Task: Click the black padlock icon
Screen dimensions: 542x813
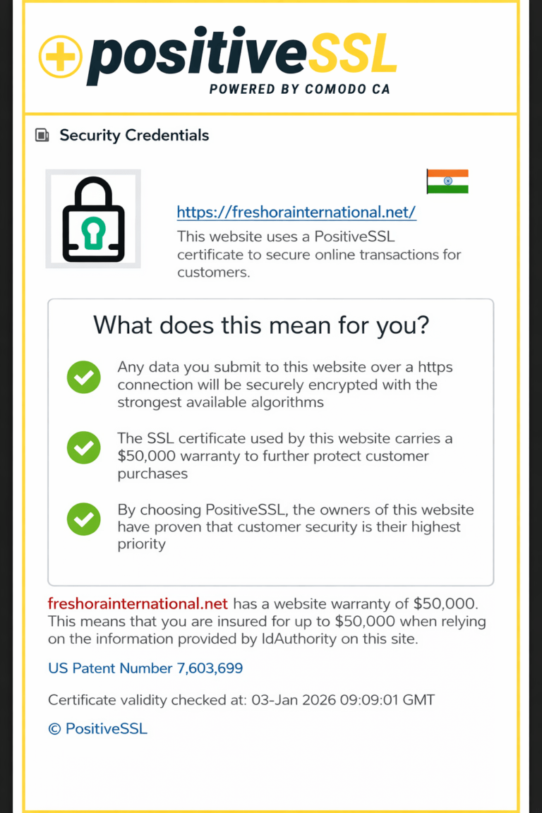Action: pos(93,219)
